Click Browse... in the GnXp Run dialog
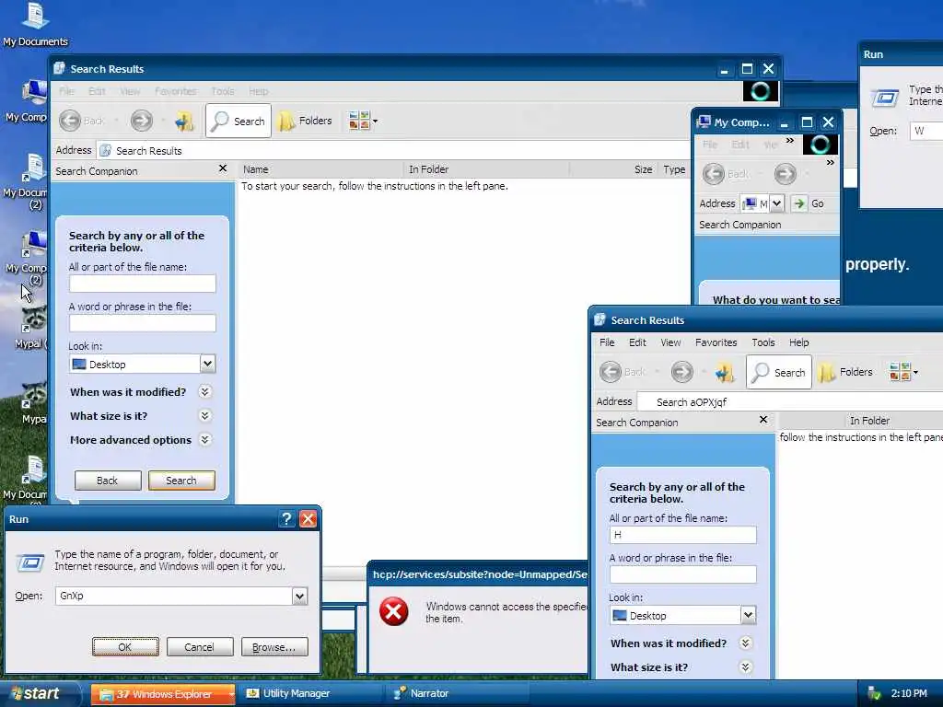Image resolution: width=943 pixels, height=707 pixels. (x=274, y=647)
